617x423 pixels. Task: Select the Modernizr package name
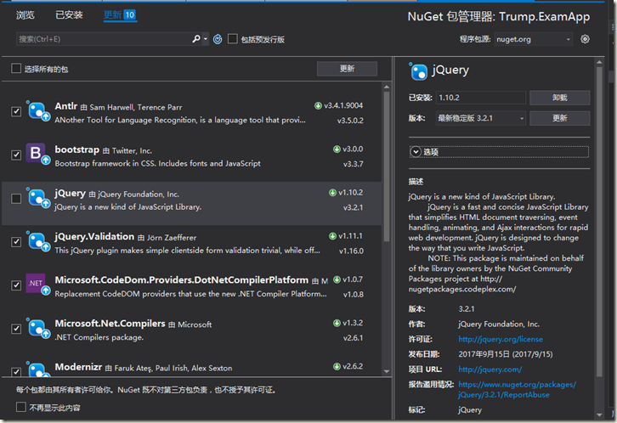pyautogui.click(x=78, y=367)
